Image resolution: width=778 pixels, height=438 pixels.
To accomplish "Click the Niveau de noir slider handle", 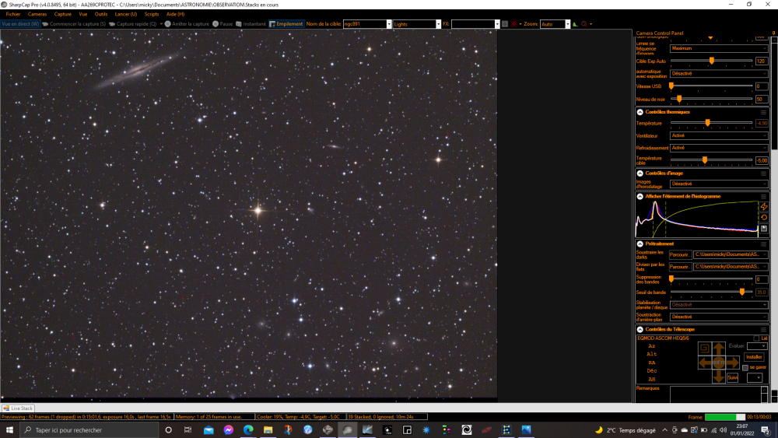I will pos(679,100).
